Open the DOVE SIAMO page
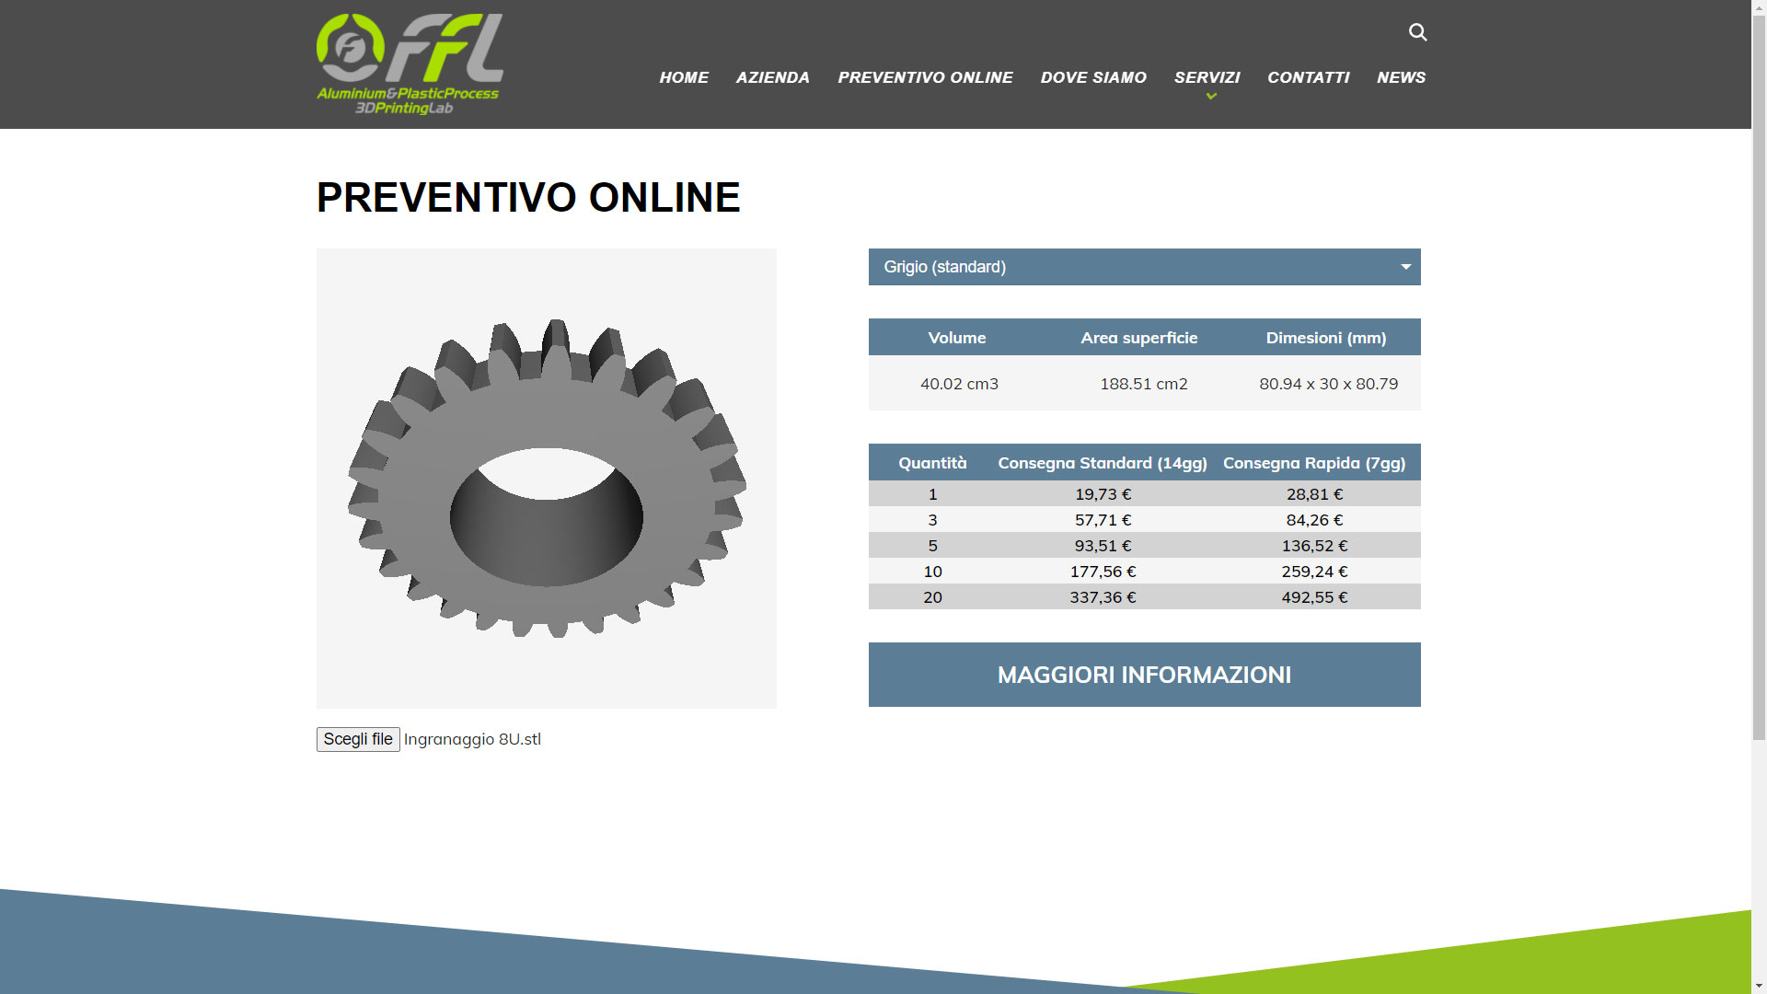The width and height of the screenshot is (1767, 994). 1093,77
